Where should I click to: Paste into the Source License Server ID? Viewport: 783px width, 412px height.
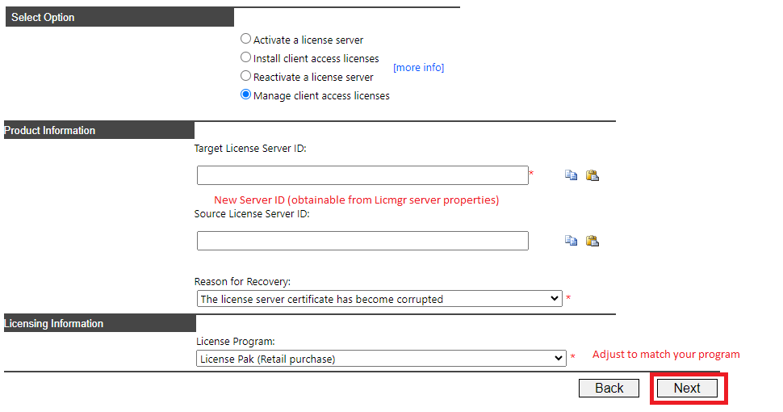[592, 241]
